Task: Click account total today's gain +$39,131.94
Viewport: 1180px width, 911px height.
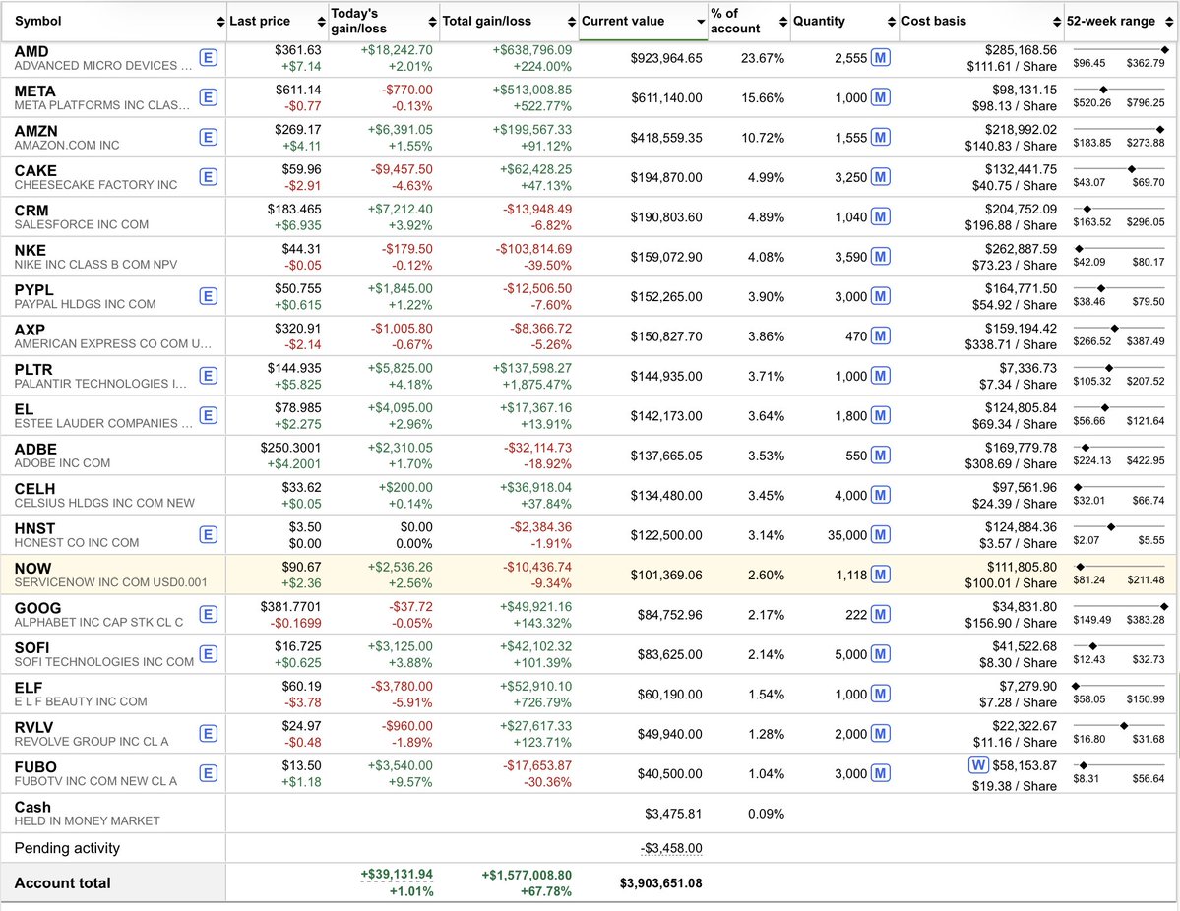Action: coord(397,875)
